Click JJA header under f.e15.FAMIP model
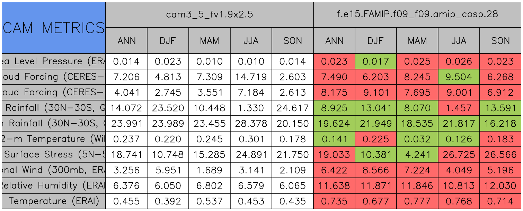523x211 pixels. click(x=459, y=41)
